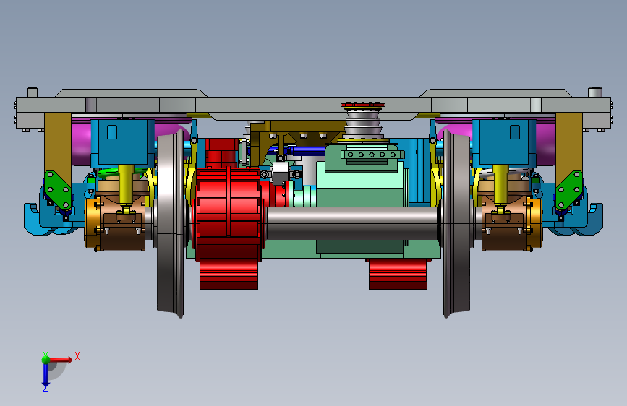Screen dimensions: 627x406
Task: Click the green Y axis ball on triad
Action: 46,359
